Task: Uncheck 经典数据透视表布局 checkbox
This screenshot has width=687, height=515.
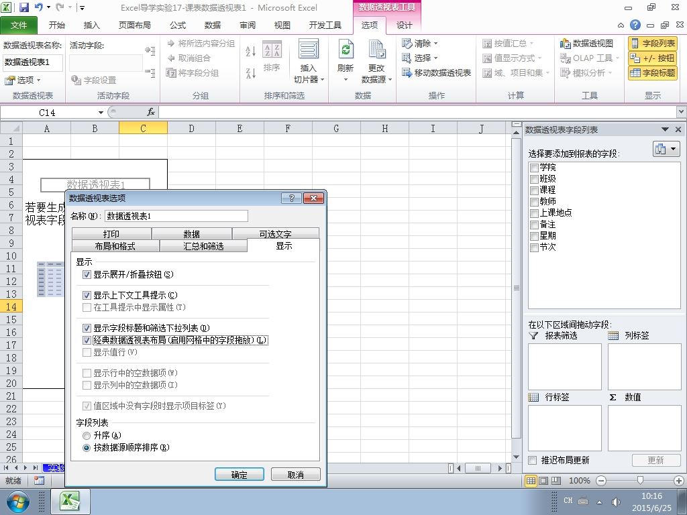Action: tap(87, 340)
